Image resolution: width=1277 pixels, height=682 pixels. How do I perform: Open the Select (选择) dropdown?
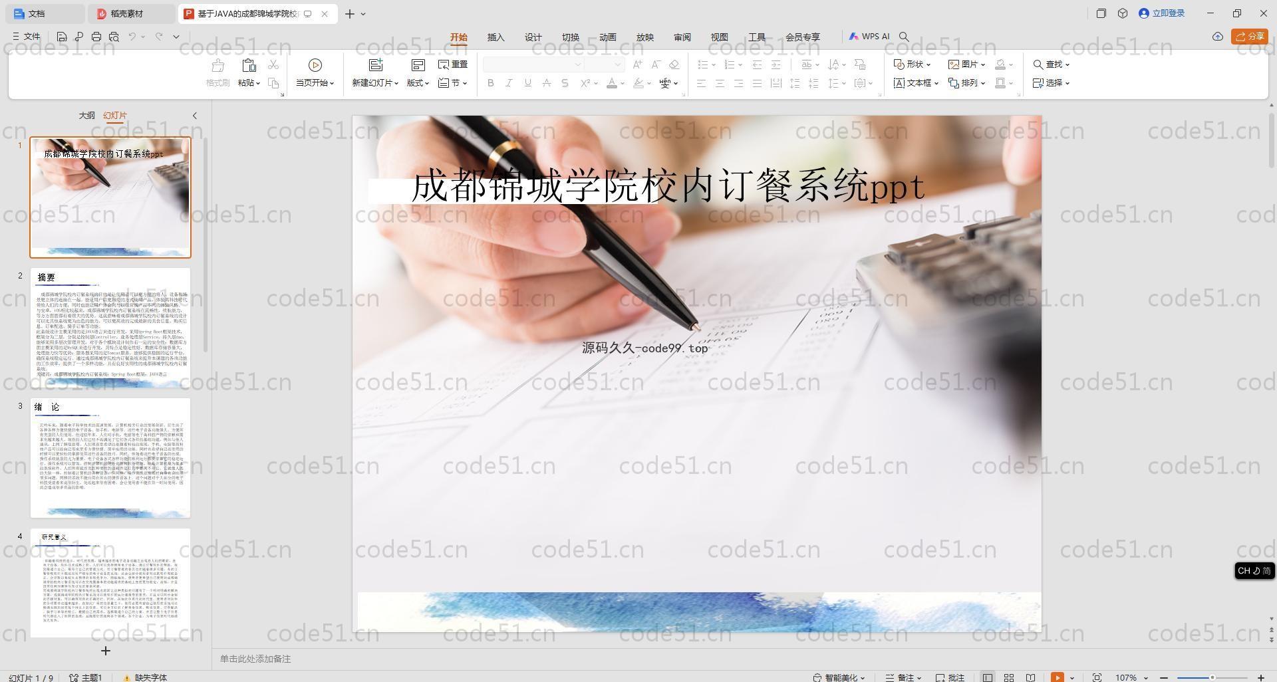[1052, 83]
